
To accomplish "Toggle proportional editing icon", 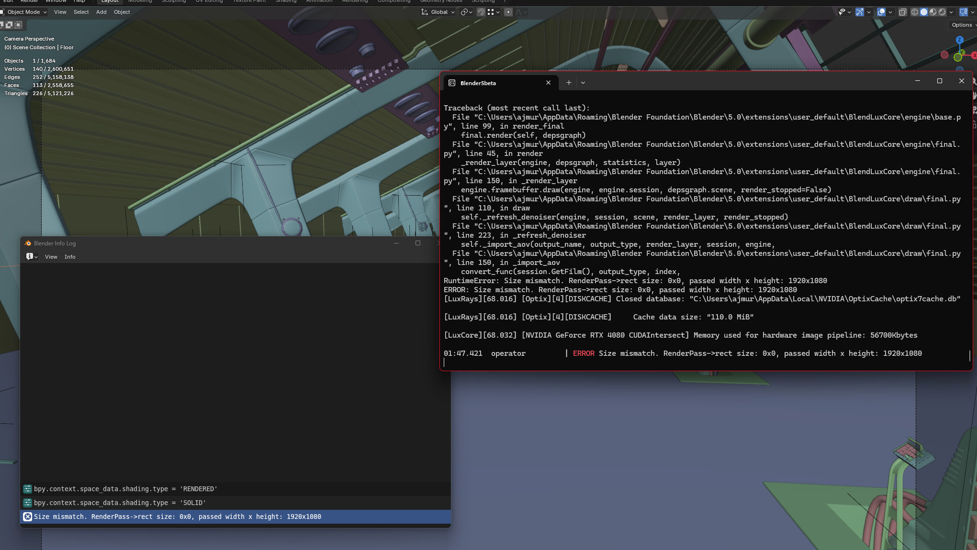I will tap(508, 12).
